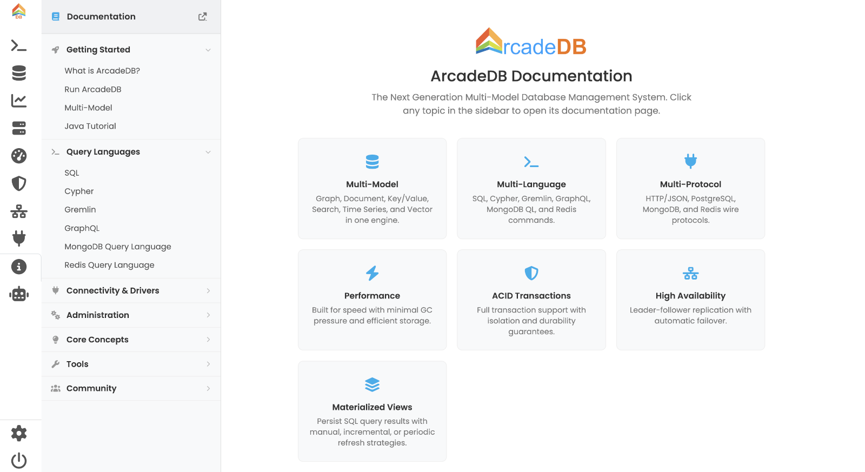
Task: Click the ArcadeDB Documentation heading
Action: pyautogui.click(x=531, y=76)
